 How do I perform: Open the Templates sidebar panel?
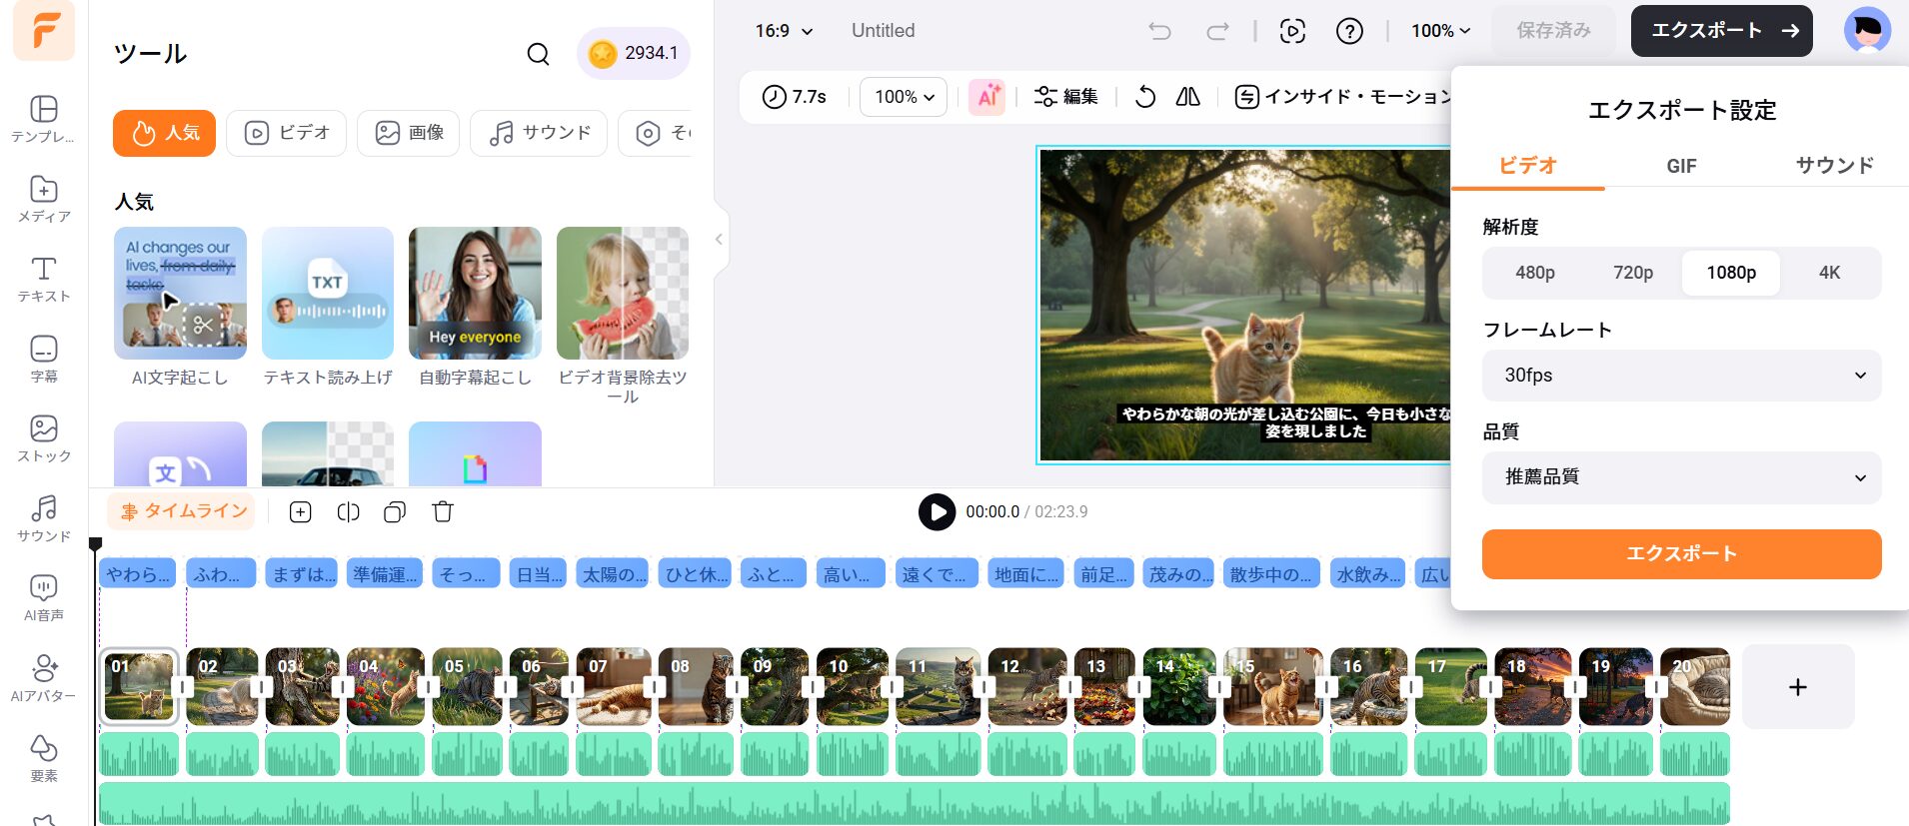point(43,119)
